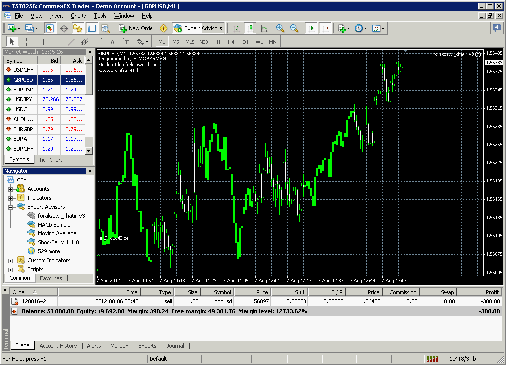Open the Strategy Tester from the toolbar

pyautogui.click(x=105, y=28)
